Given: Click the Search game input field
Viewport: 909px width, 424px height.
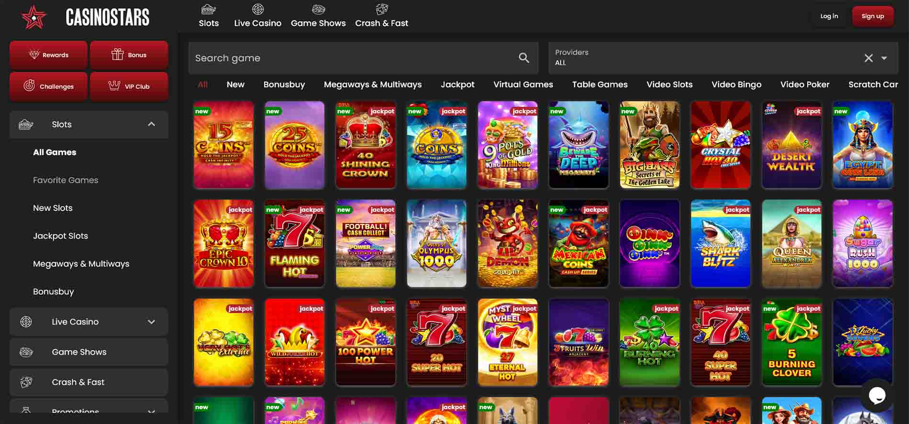Looking at the screenshot, I should (363, 58).
